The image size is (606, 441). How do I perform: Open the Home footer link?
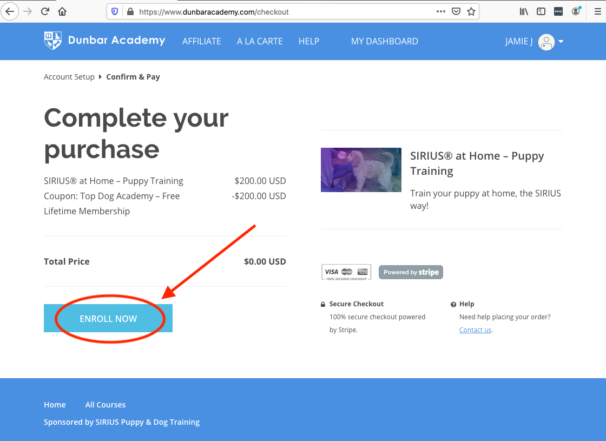pos(55,405)
